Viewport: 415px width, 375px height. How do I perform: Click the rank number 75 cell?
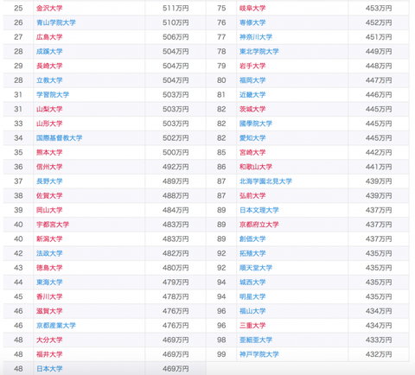[x=221, y=9]
